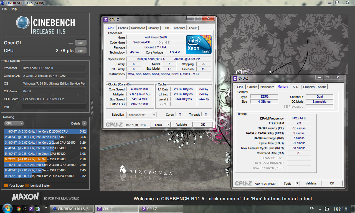Select ranking row Core 2 Duo CPU E8400
This screenshot has height=213, width=355.
pyautogui.click(x=45, y=176)
